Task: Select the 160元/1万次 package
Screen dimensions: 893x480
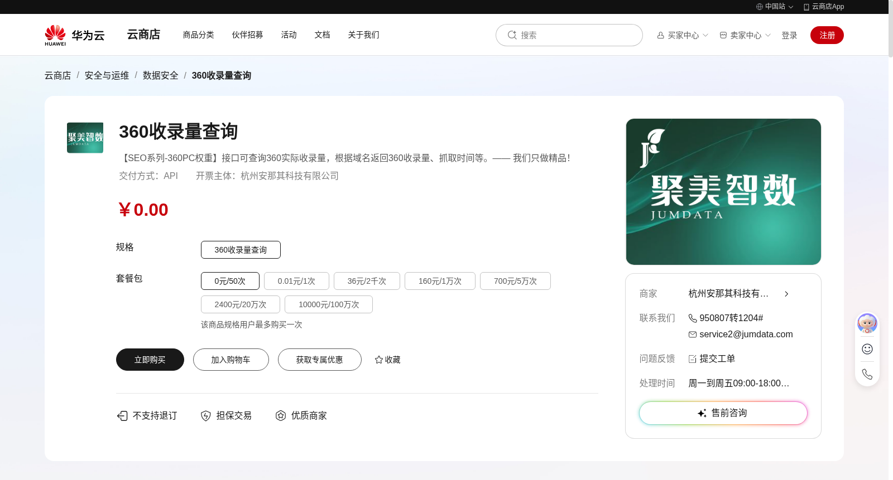Action: point(440,281)
